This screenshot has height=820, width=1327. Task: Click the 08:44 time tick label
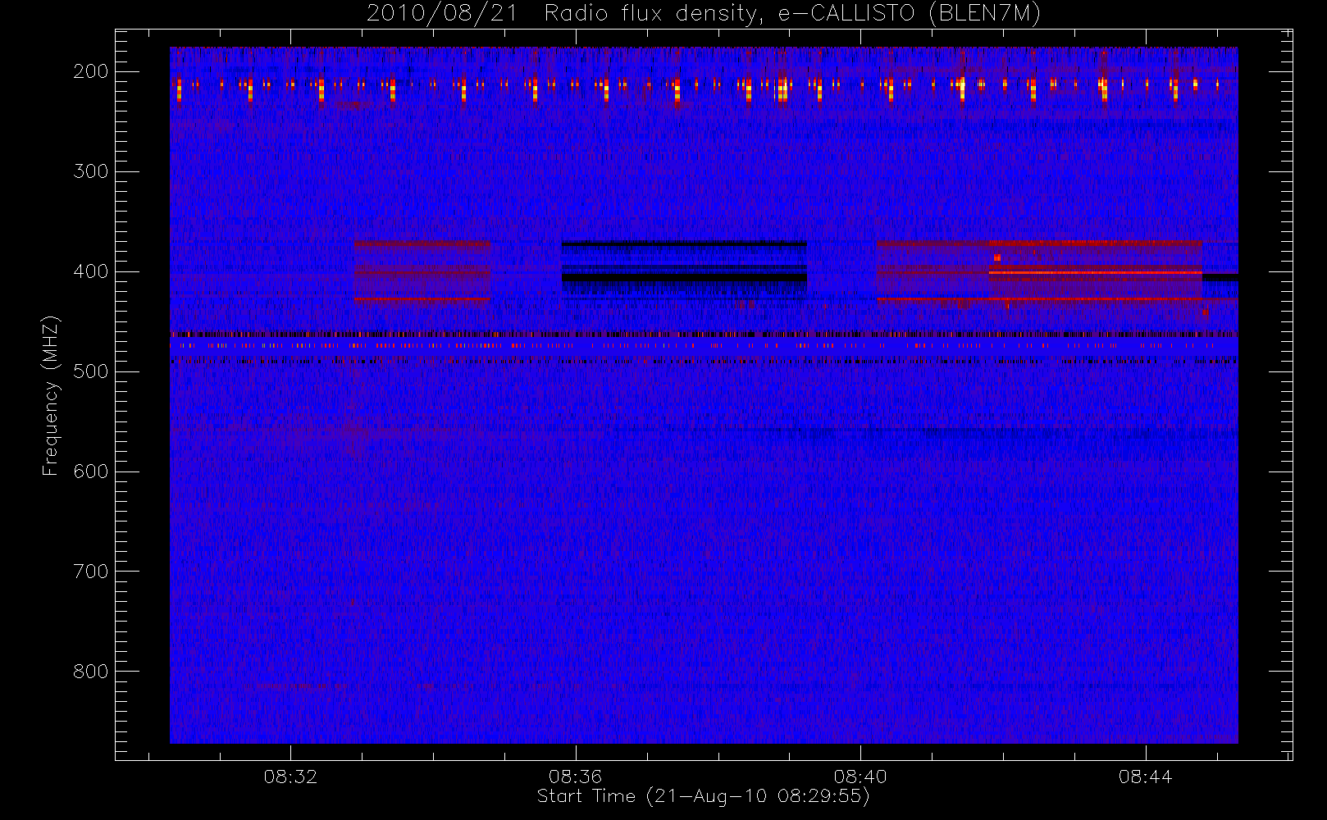click(x=1145, y=777)
